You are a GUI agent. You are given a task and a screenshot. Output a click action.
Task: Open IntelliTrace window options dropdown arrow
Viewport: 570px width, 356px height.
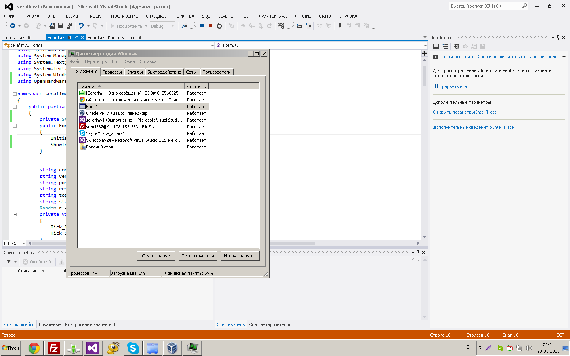pyautogui.click(x=553, y=38)
